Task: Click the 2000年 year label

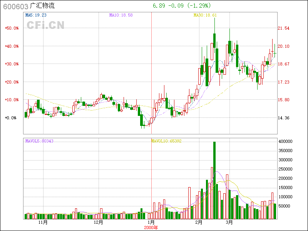Action: coord(151,227)
